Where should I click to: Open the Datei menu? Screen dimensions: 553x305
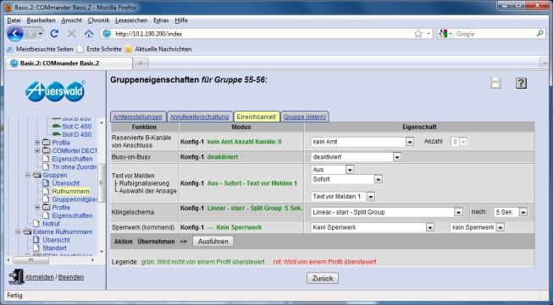coord(14,20)
